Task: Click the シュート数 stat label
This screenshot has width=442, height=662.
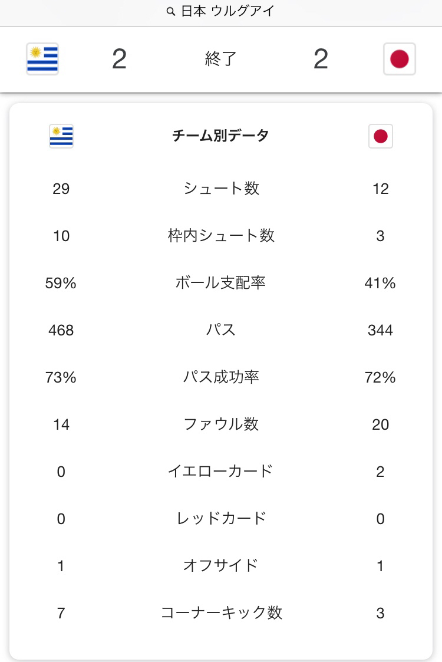Action: point(221,189)
